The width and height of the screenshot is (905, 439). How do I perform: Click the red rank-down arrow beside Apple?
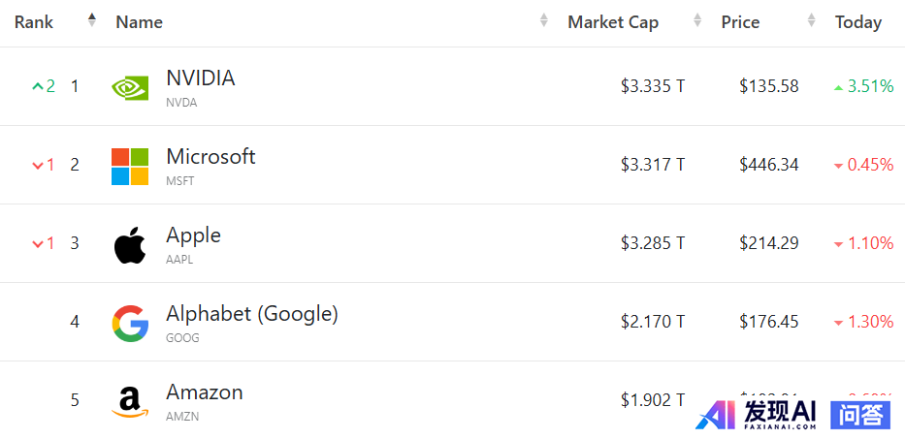(x=38, y=244)
